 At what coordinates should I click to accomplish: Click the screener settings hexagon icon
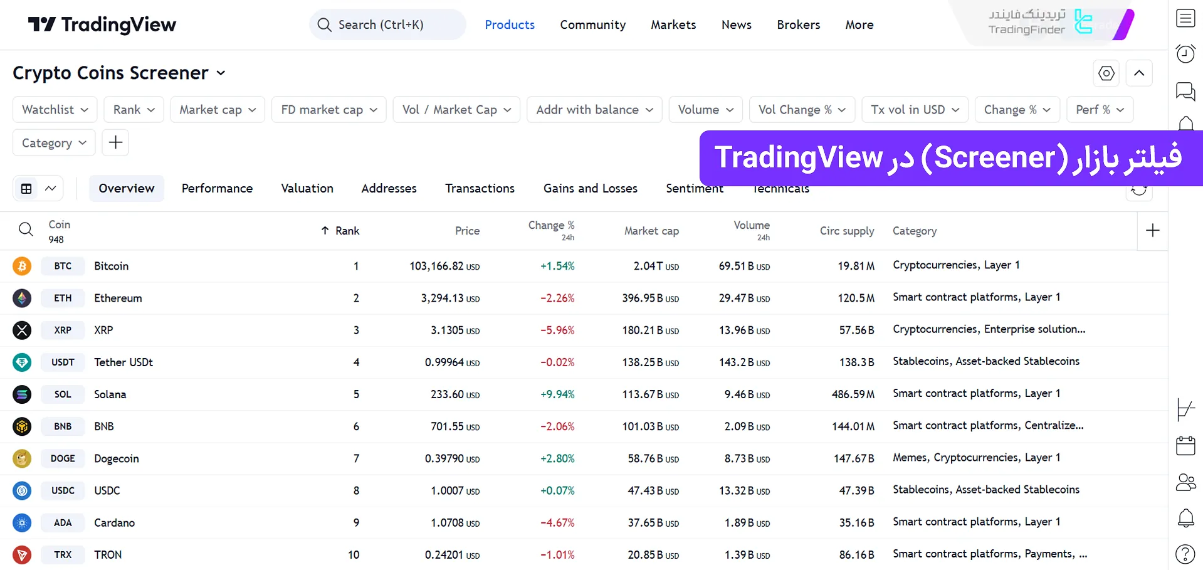pos(1106,73)
